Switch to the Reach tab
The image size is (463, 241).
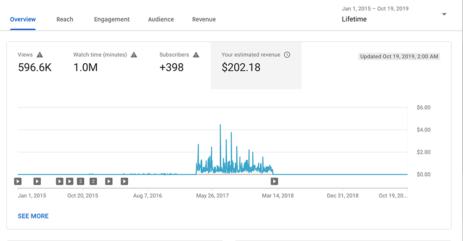[65, 19]
